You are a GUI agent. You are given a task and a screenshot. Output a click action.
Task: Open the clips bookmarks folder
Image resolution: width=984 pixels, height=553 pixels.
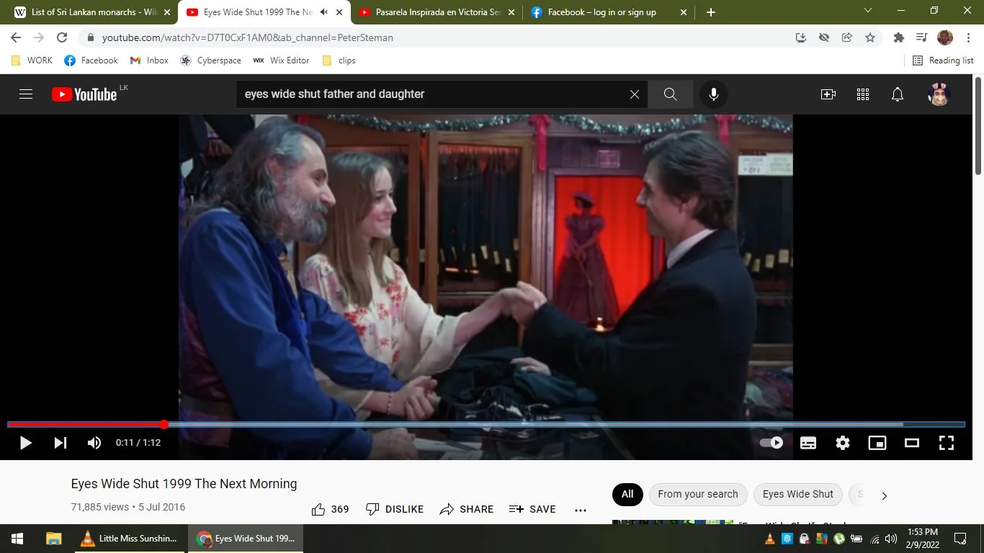pos(339,60)
